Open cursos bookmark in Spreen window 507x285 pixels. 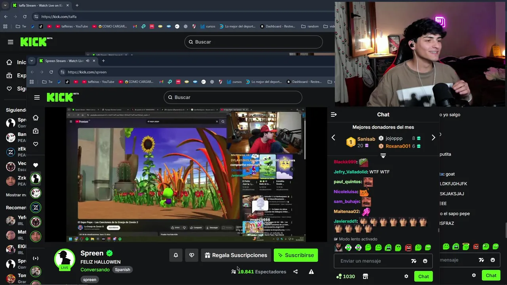pyautogui.click(x=234, y=82)
